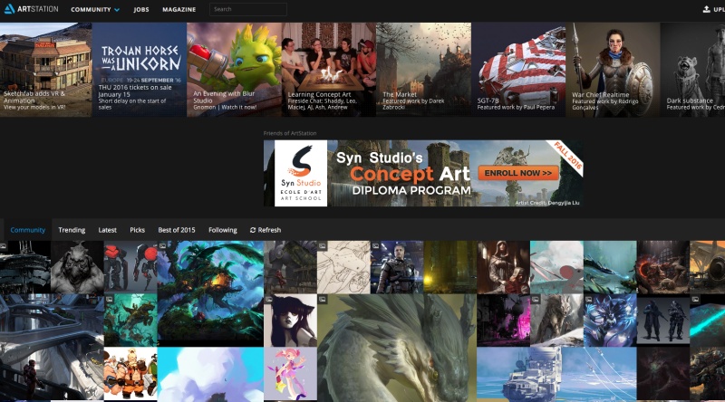Screen dimensions: 725x402
Task: Open the grey creature sculpt thumbnail
Action: (x=77, y=267)
